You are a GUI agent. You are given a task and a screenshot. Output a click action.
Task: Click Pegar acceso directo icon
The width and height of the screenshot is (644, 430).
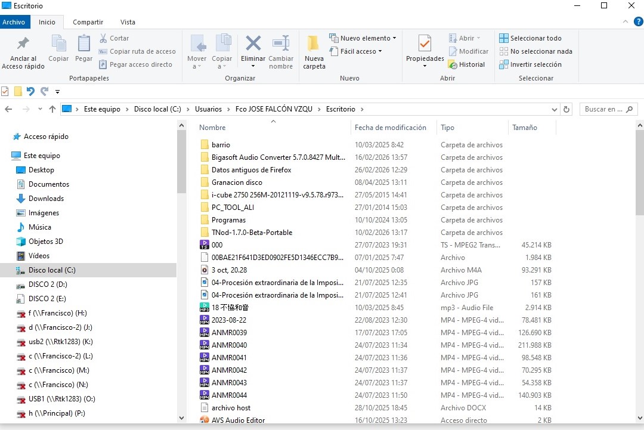point(103,64)
